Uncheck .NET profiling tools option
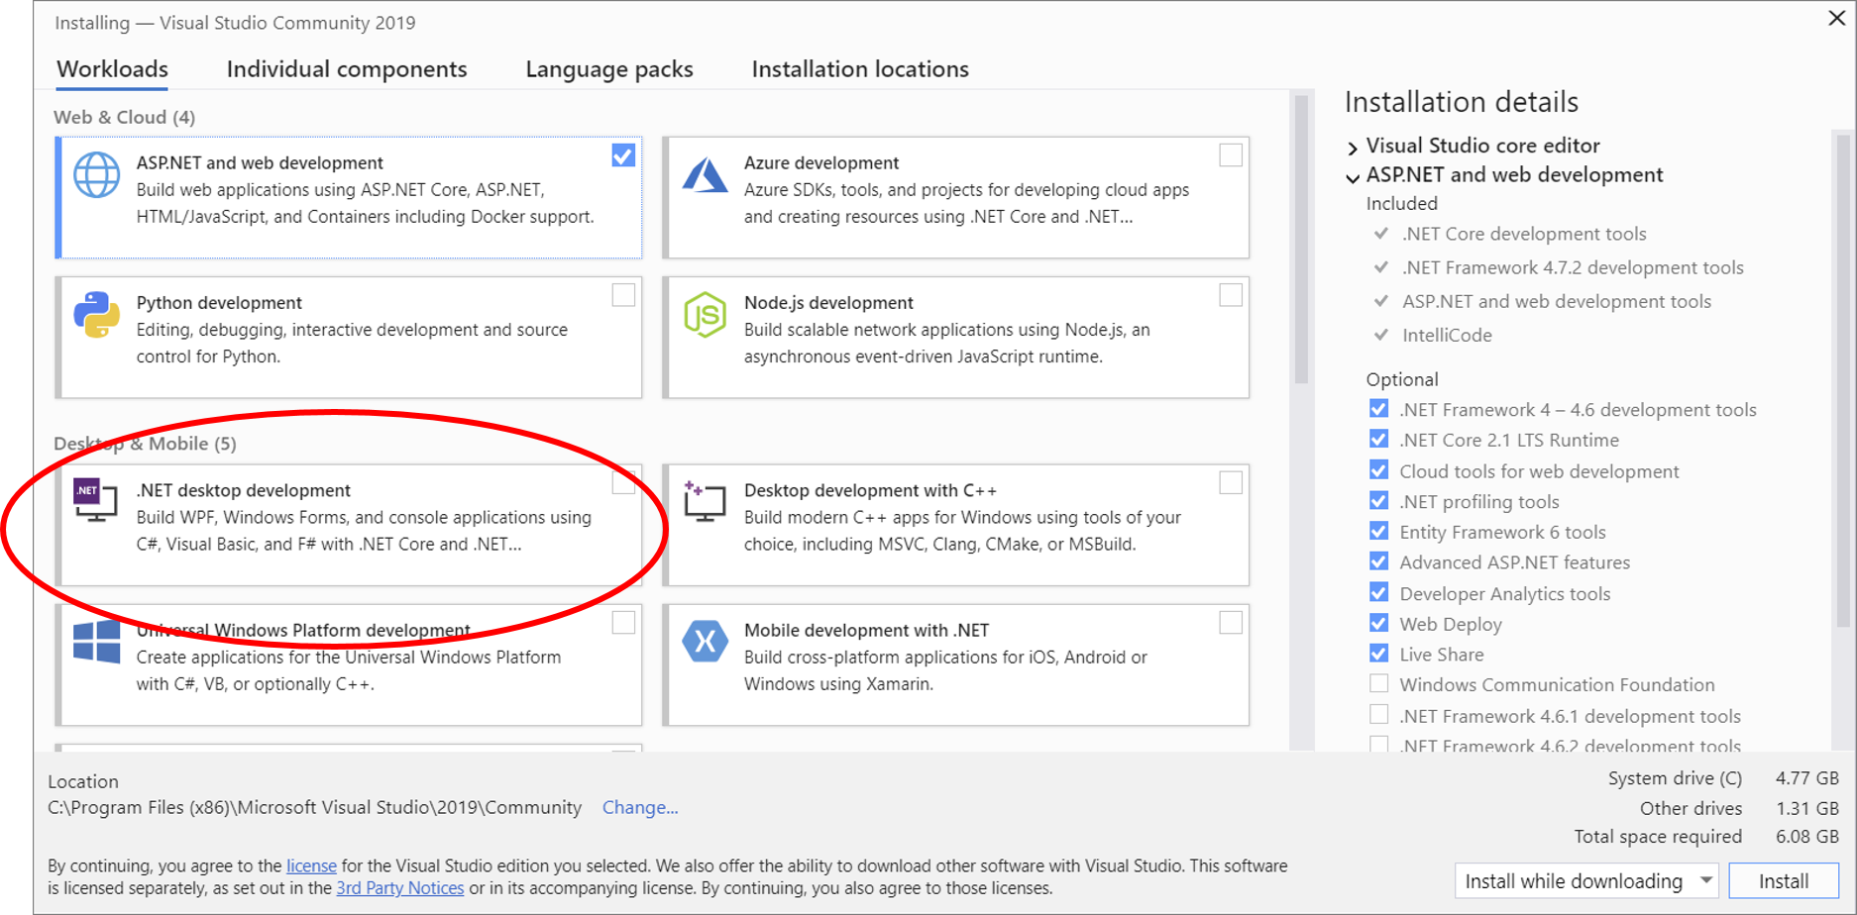1857x915 pixels. [x=1378, y=500]
